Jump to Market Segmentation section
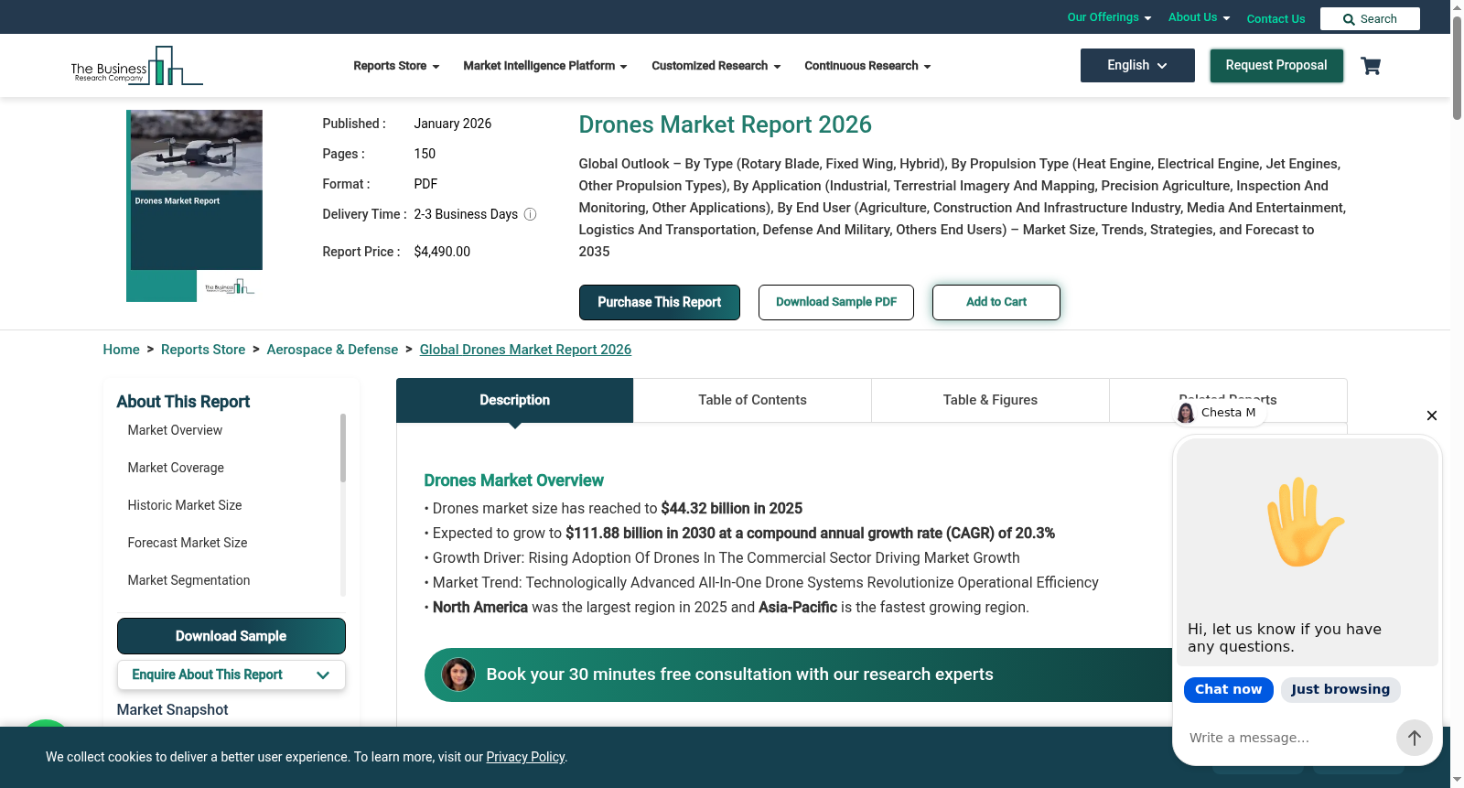The height and width of the screenshot is (788, 1464). coord(188,580)
